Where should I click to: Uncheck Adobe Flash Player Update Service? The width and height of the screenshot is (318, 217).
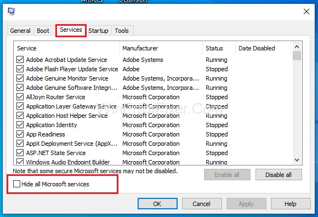tap(20, 69)
